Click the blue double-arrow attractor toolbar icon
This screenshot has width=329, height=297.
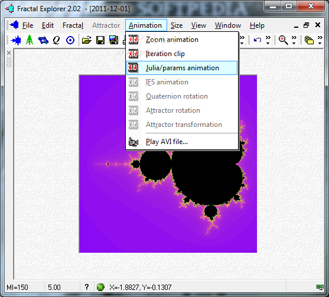click(43, 40)
